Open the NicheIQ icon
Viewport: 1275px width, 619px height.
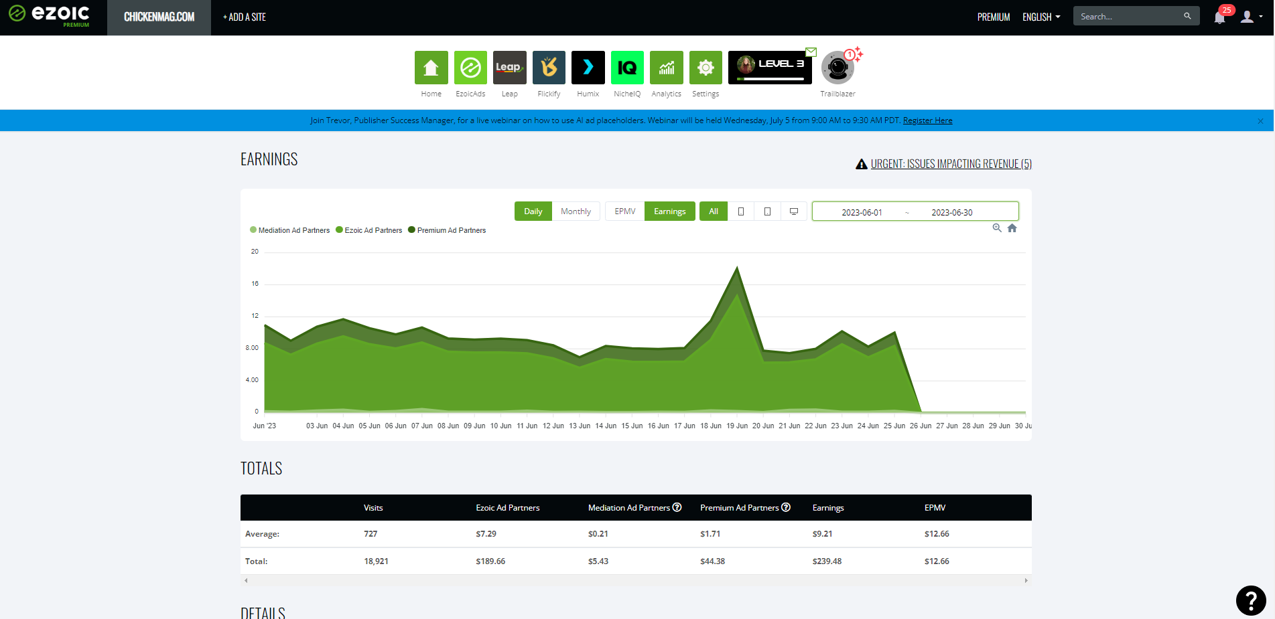[x=627, y=68]
